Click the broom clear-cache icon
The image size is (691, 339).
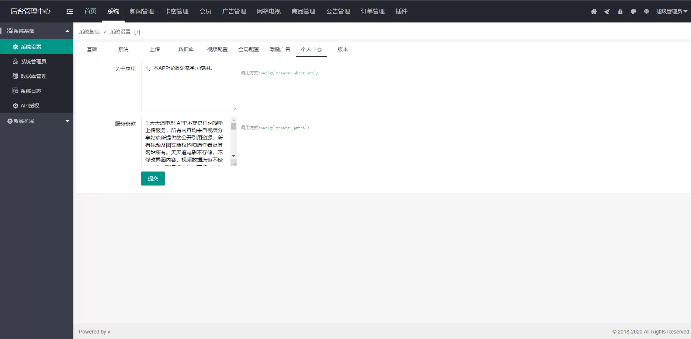click(x=607, y=11)
